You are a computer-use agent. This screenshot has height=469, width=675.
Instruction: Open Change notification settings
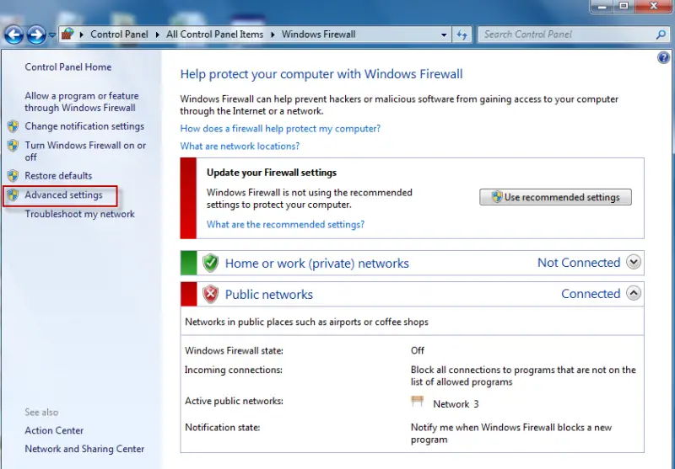[84, 126]
